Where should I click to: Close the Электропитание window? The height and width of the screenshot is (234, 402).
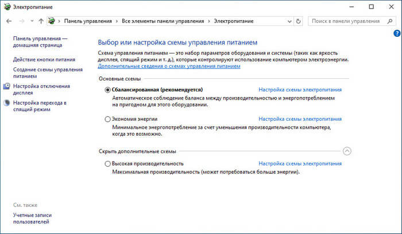coord(392,7)
